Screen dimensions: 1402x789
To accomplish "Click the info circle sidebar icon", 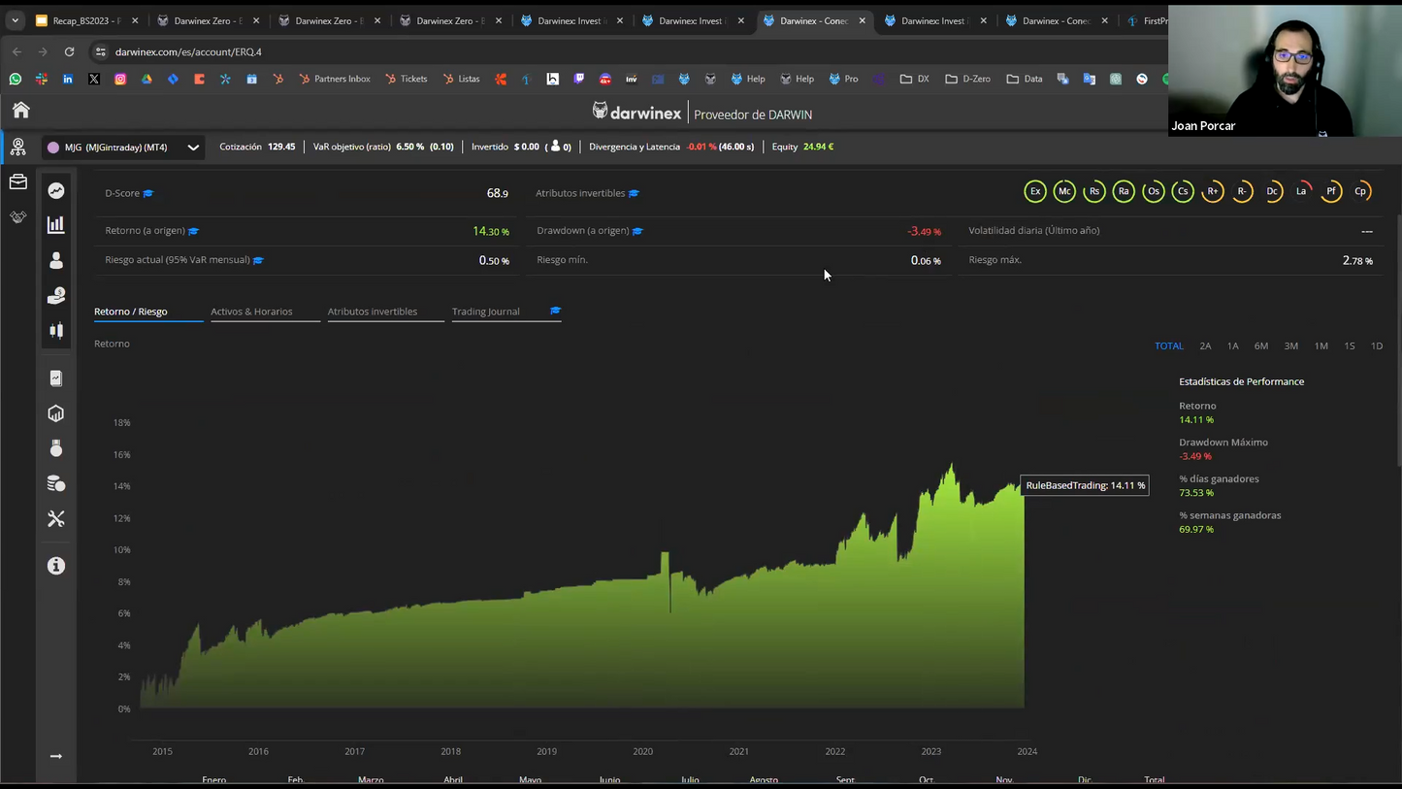I will pos(56,566).
